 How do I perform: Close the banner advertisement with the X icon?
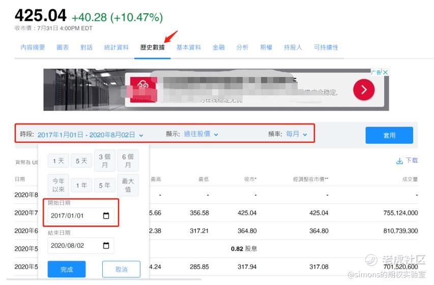385,72
